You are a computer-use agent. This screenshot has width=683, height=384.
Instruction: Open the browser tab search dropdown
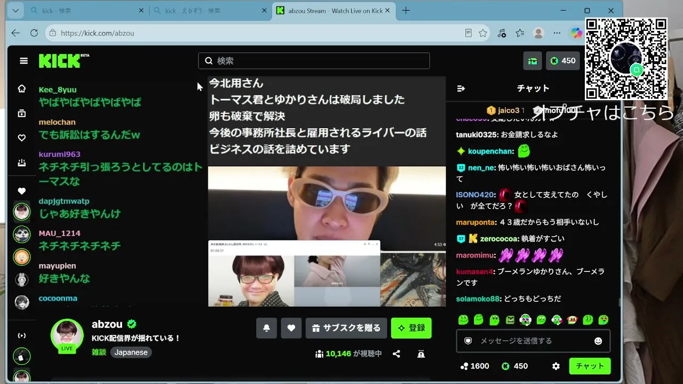point(15,11)
